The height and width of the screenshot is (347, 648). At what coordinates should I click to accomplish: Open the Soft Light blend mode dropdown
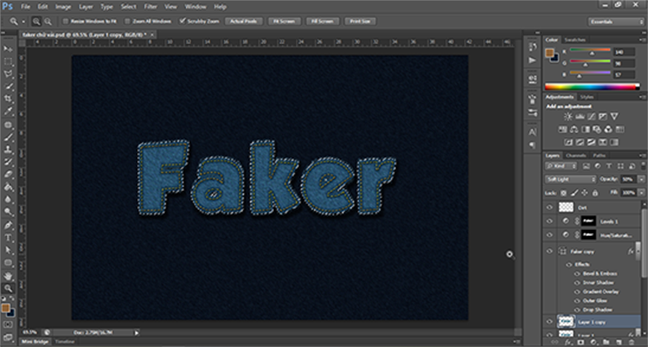570,179
